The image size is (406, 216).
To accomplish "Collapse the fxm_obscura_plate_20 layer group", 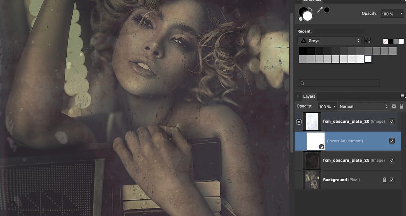I will pyautogui.click(x=299, y=122).
